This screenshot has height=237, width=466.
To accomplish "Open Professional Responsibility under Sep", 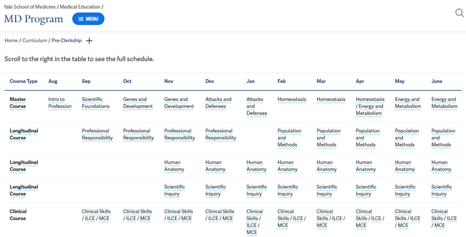I will (x=97, y=134).
